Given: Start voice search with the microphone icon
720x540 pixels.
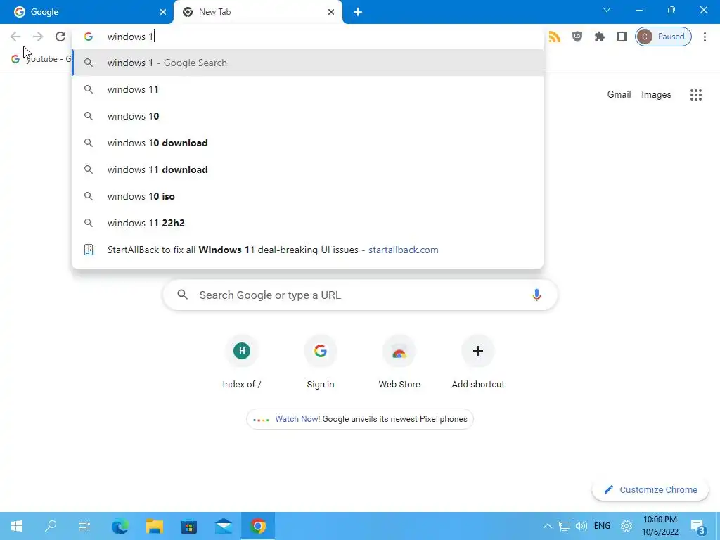Looking at the screenshot, I should tap(536, 295).
